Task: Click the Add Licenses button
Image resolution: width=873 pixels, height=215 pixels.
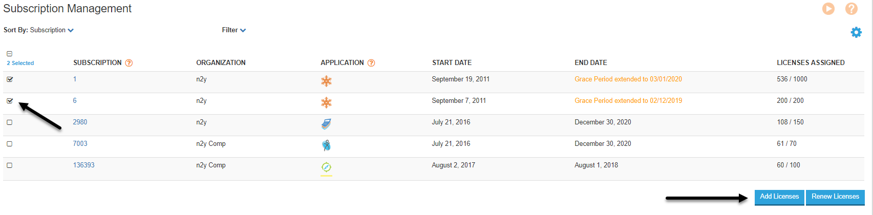Action: (779, 197)
